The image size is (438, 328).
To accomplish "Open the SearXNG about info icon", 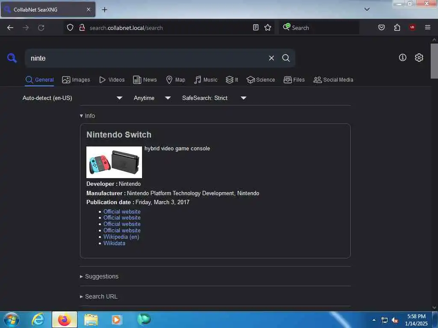I will 402,58.
